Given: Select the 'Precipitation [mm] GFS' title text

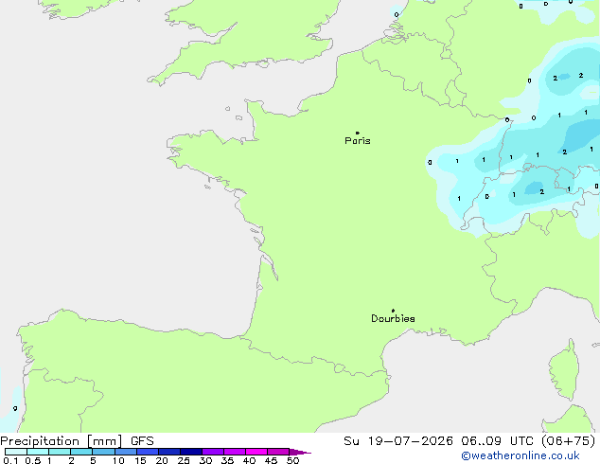Looking at the screenshot, I should pos(77,441).
